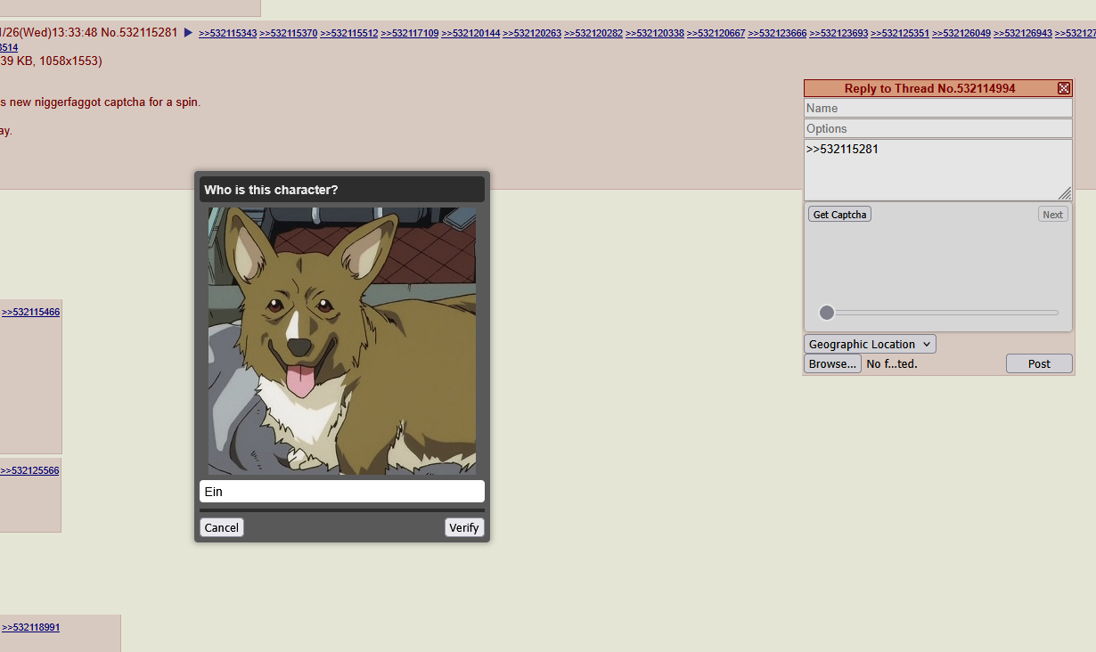Image resolution: width=1096 pixels, height=652 pixels.
Task: Open backlink >>532117109
Action: pyautogui.click(x=410, y=34)
